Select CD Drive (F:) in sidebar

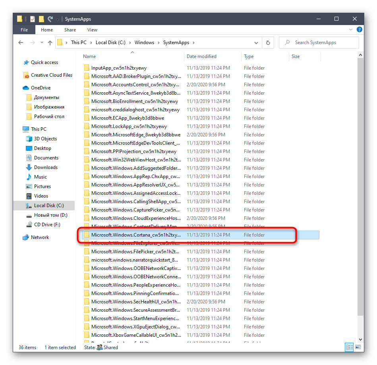(43, 225)
